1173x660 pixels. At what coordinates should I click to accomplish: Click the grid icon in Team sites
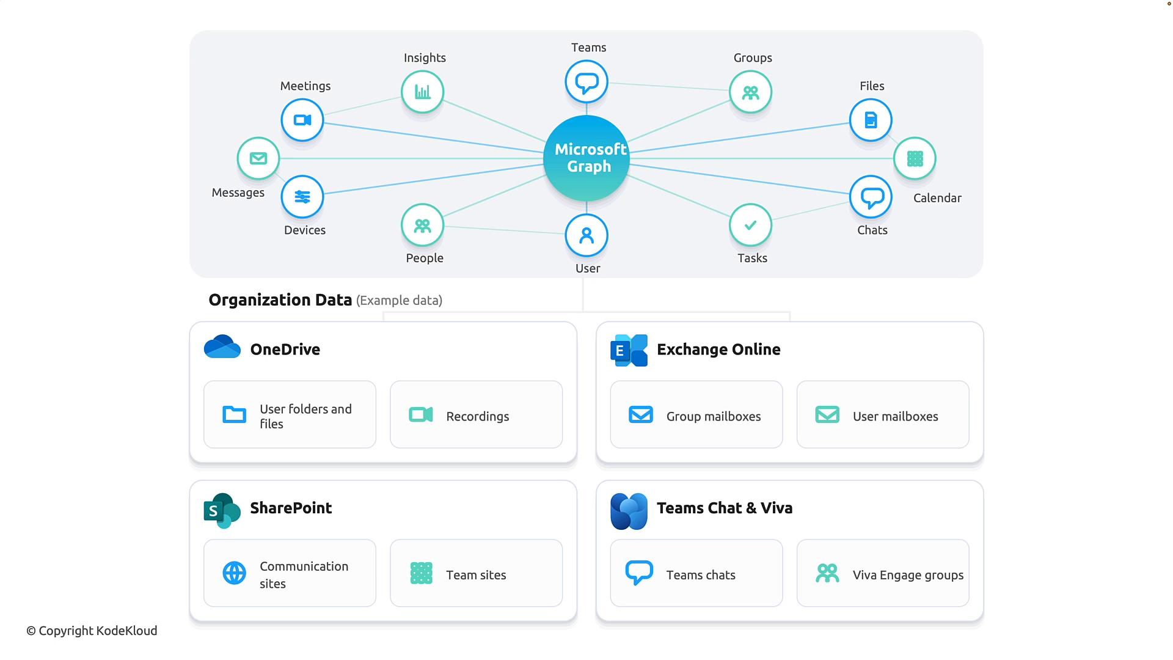421,573
